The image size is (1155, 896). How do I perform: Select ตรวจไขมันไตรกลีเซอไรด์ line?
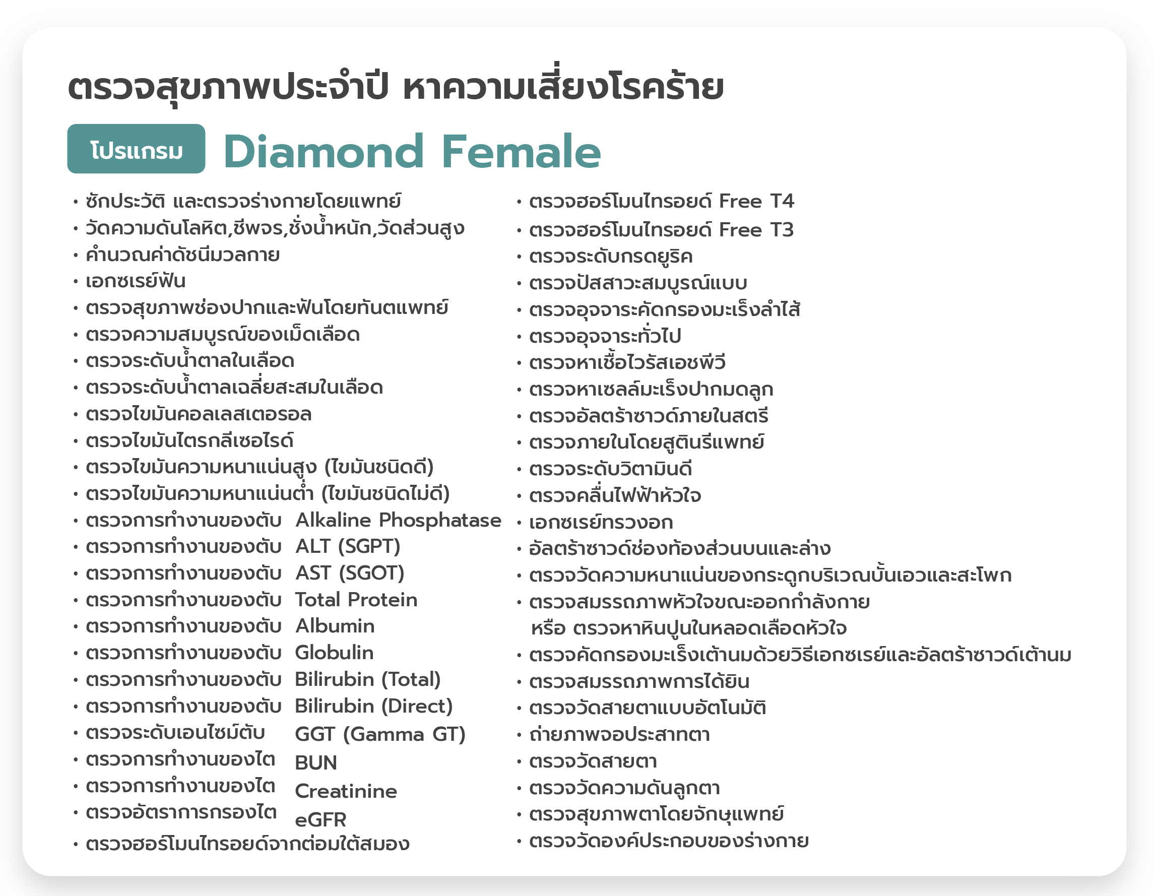(x=189, y=440)
